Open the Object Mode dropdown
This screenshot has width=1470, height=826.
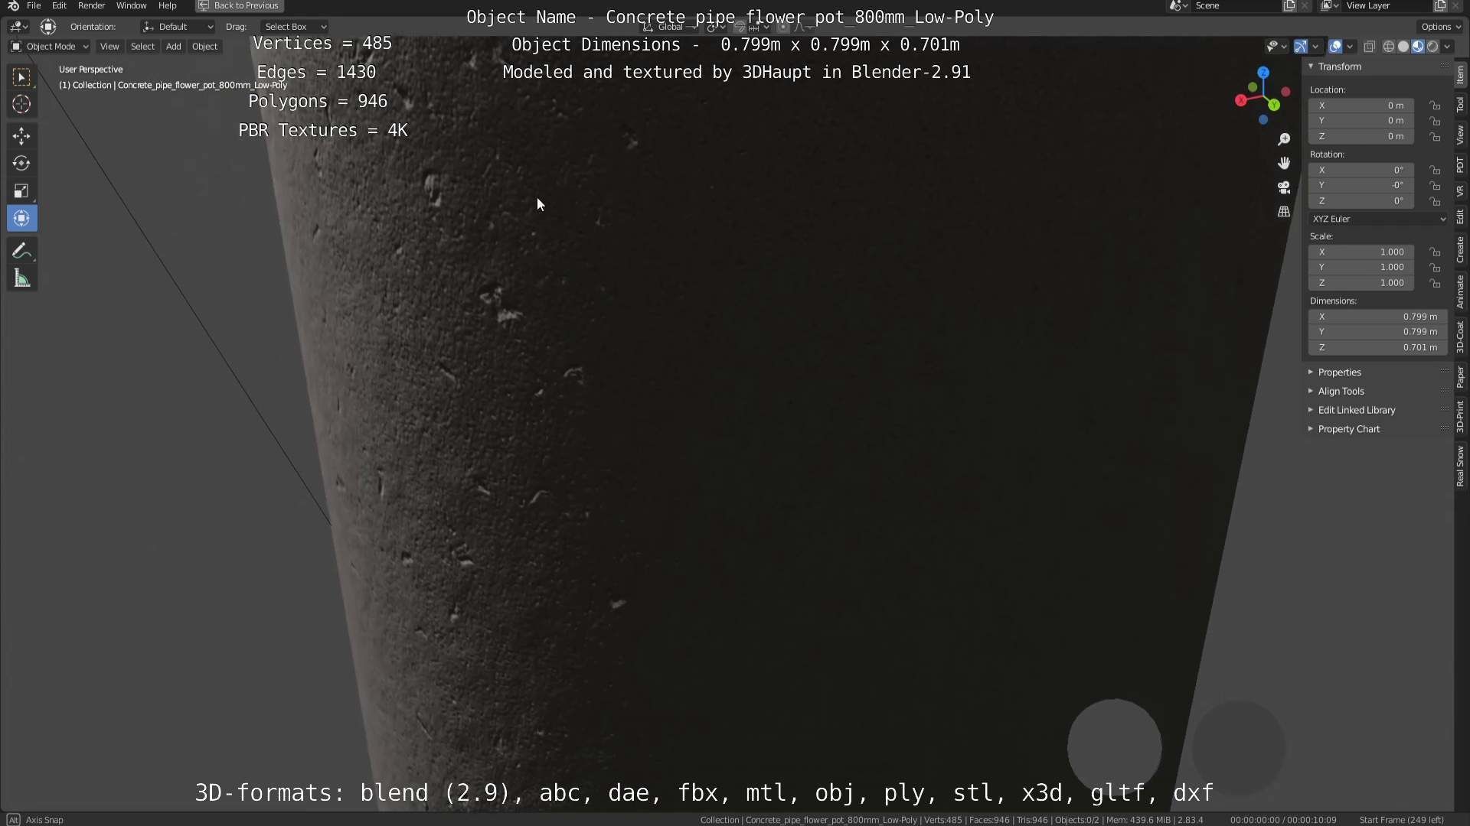pos(50,47)
